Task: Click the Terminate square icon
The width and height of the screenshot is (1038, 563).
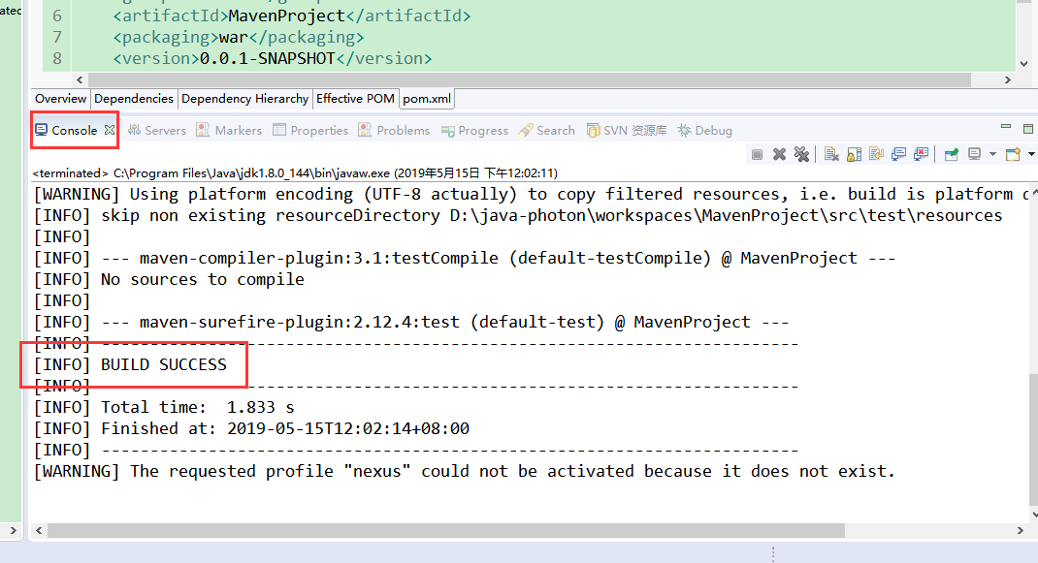Action: pyautogui.click(x=758, y=154)
